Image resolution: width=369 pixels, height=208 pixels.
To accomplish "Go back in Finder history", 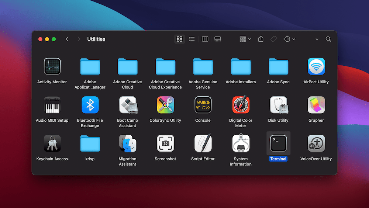I will (x=67, y=39).
